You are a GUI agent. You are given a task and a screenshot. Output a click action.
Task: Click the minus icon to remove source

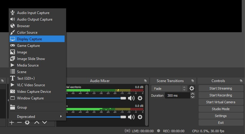pyautogui.click(x=19, y=122)
